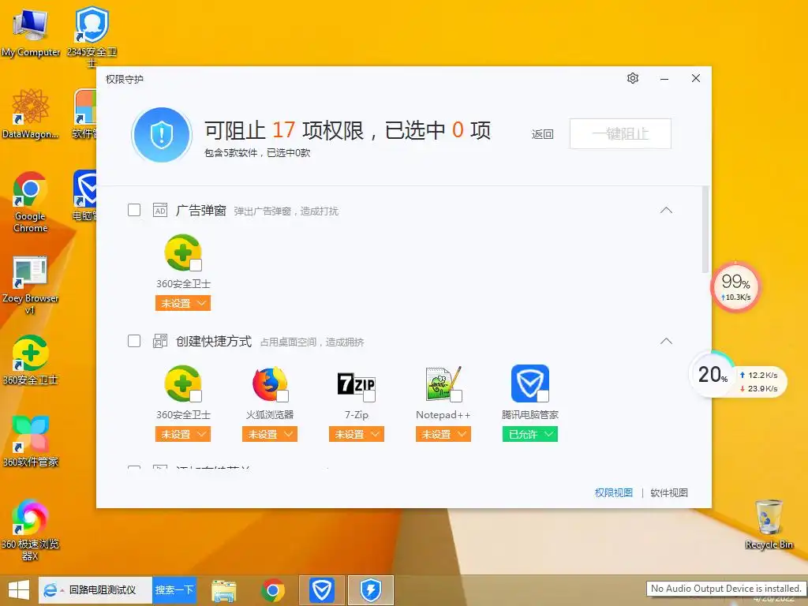The width and height of the screenshot is (808, 606).
Task: Click the permissions list vertical scrollbar
Action: [705, 230]
